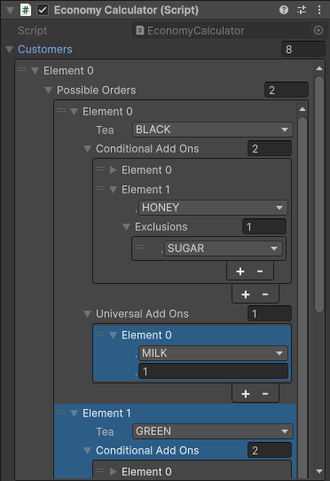This screenshot has width=330, height=481.
Task: Collapse the Economy Calculator component foldout
Action: click(x=10, y=11)
